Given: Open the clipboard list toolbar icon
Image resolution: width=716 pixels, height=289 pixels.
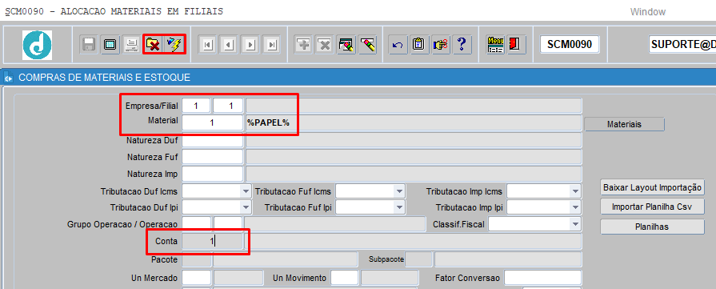Looking at the screenshot, I should (x=418, y=45).
